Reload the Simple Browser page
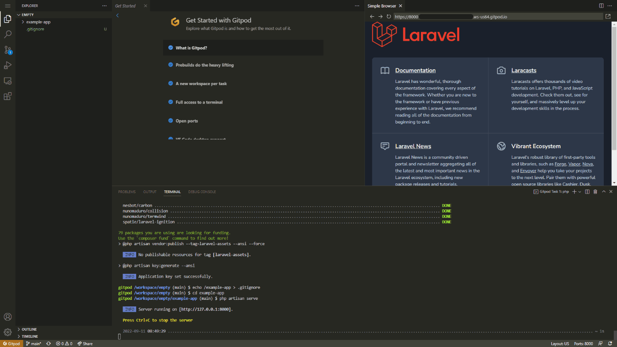This screenshot has width=617, height=347. point(389,16)
